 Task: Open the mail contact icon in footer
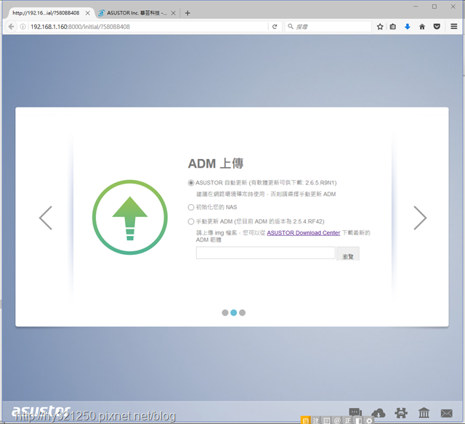(447, 413)
